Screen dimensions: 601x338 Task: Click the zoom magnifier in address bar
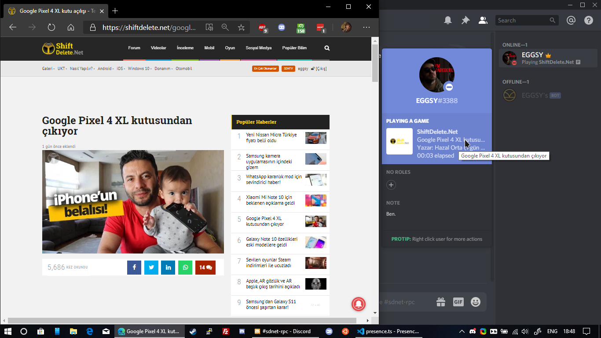pos(225,27)
